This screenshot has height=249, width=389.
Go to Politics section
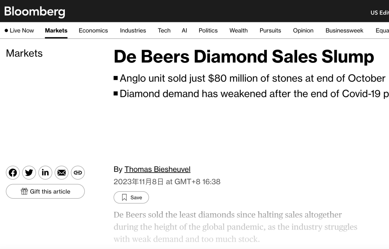[x=208, y=31]
